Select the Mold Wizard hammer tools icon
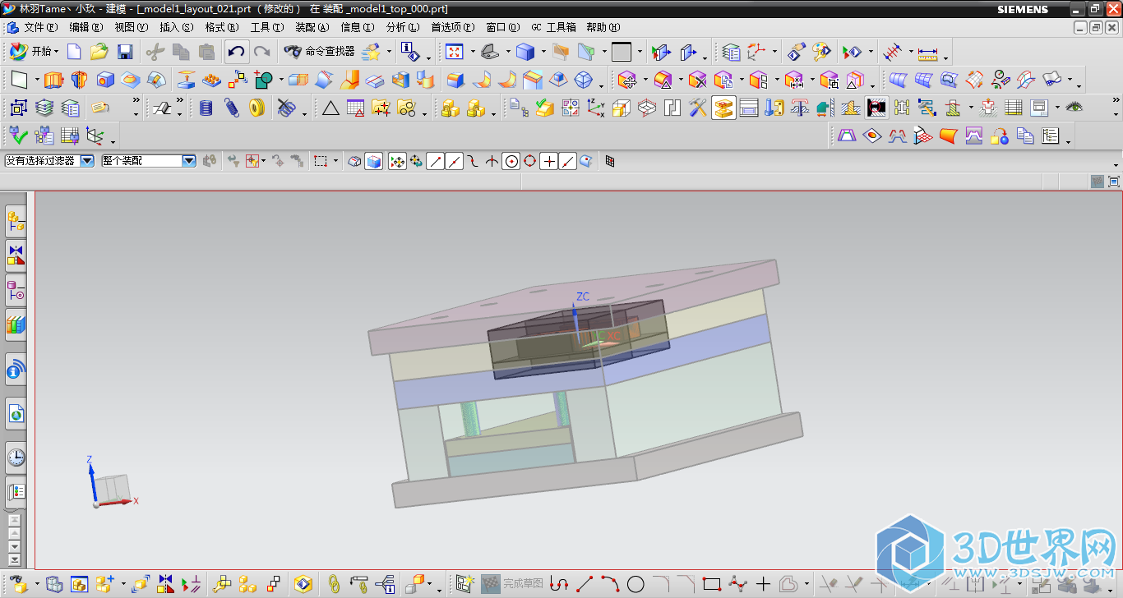 click(x=698, y=108)
